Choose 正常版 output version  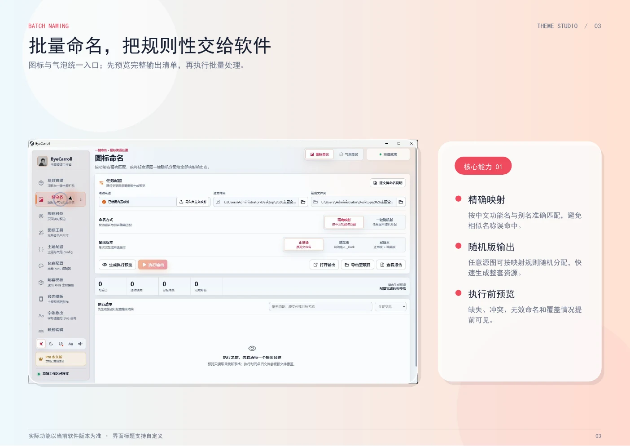coord(304,244)
